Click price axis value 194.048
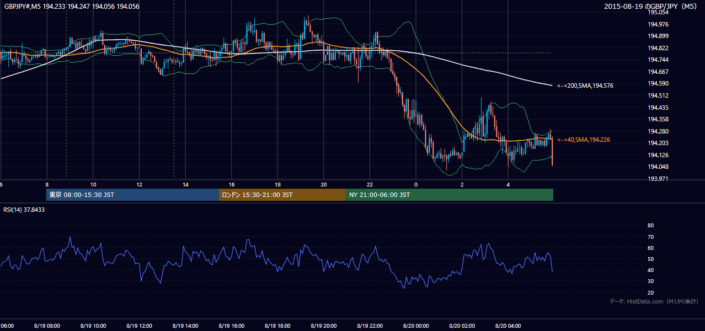 click(659, 167)
